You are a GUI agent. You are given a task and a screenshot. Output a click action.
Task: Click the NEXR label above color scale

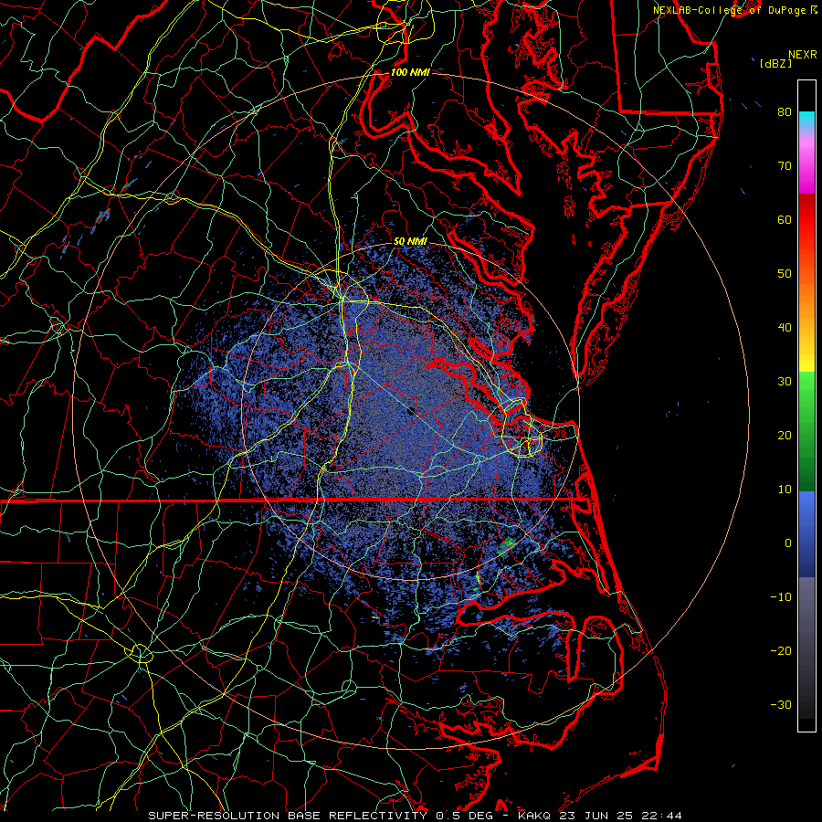[803, 55]
